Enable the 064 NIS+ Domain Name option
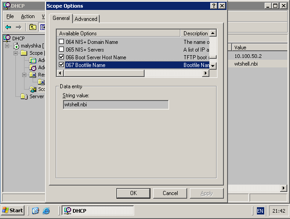This screenshot has width=290, height=219. (x=62, y=42)
